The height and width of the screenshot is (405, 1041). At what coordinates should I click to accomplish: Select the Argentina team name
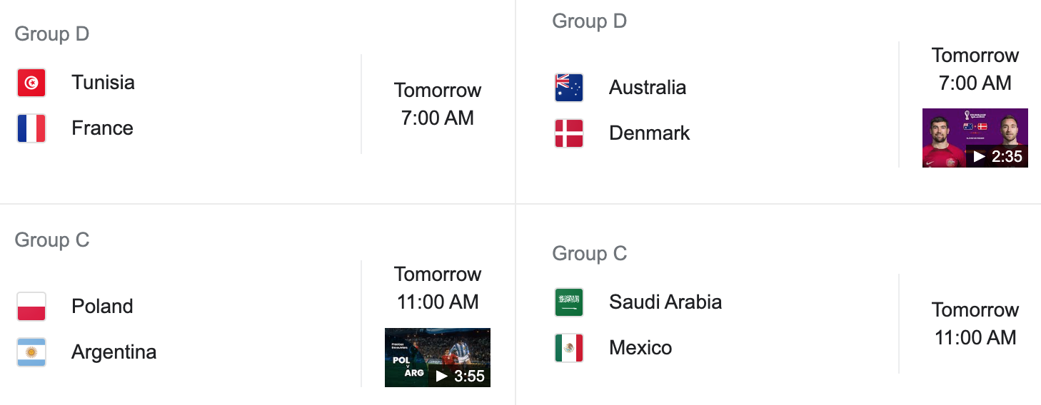114,352
